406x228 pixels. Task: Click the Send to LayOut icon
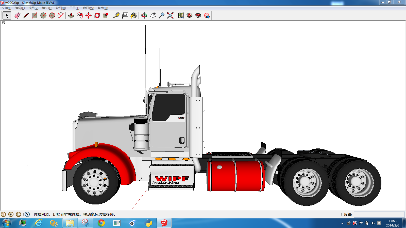(x=207, y=15)
